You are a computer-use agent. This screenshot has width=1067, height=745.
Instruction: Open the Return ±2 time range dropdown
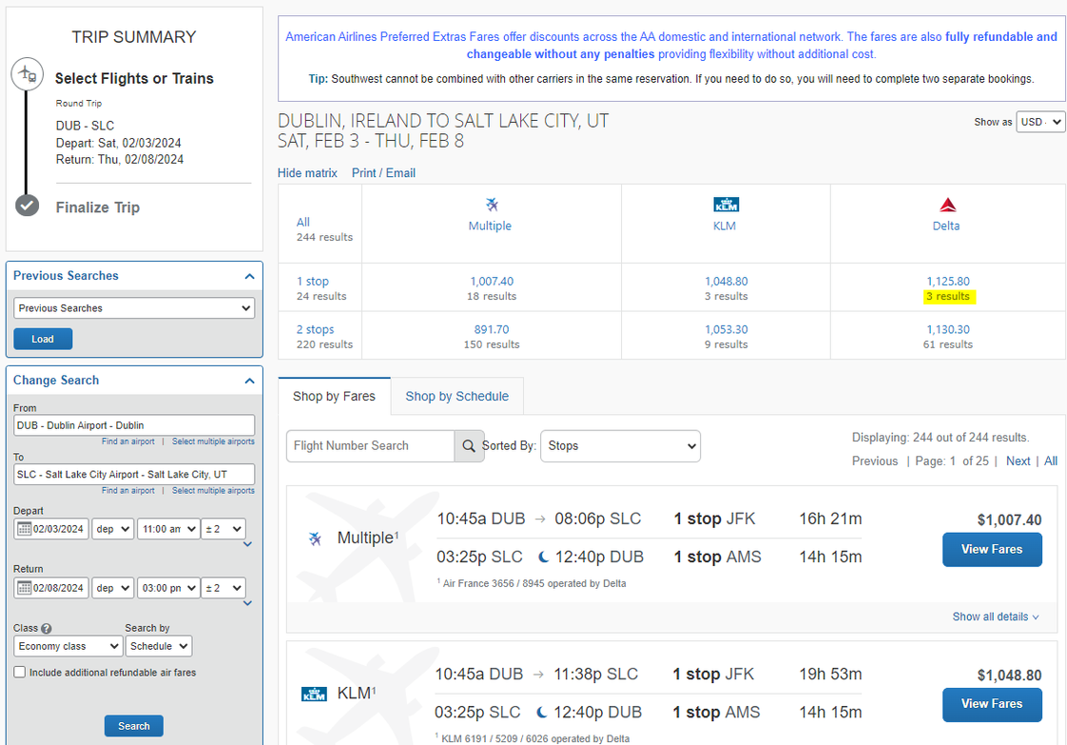click(x=223, y=588)
